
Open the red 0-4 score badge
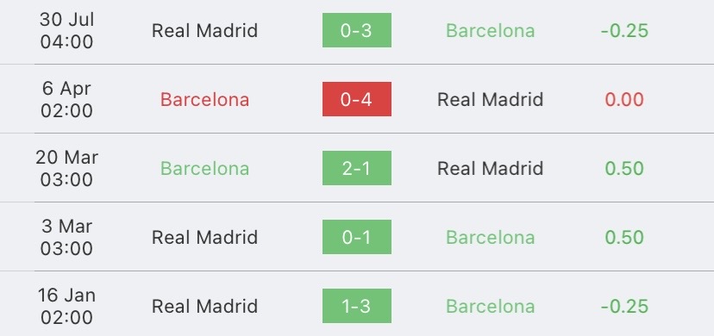tap(356, 99)
